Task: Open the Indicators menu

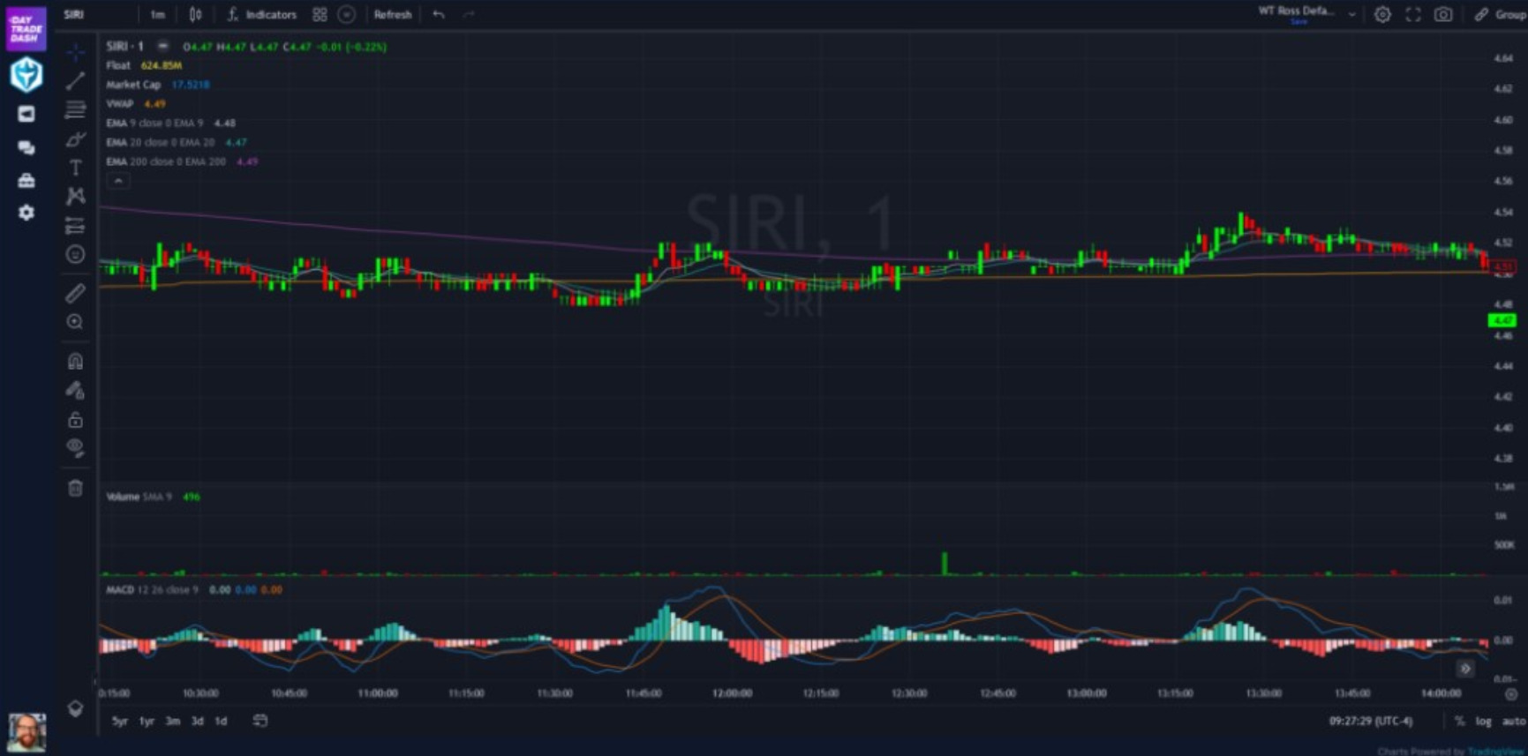Action: click(262, 14)
